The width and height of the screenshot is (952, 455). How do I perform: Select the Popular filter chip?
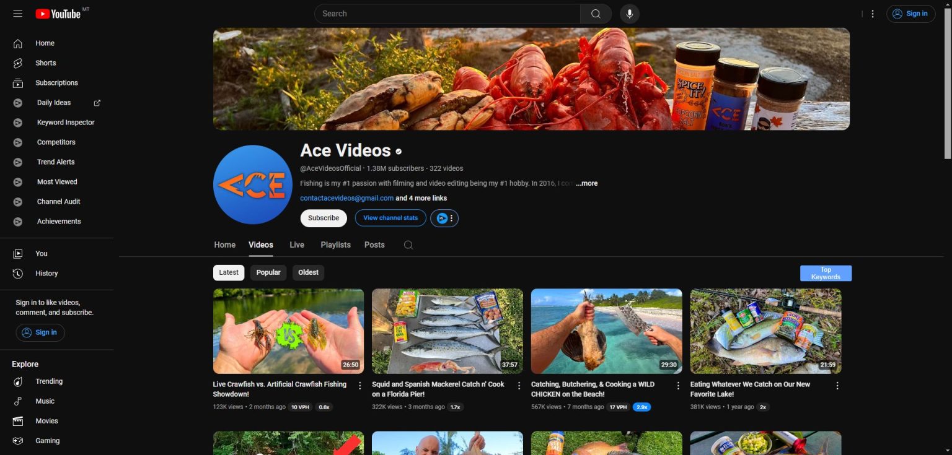click(x=268, y=272)
